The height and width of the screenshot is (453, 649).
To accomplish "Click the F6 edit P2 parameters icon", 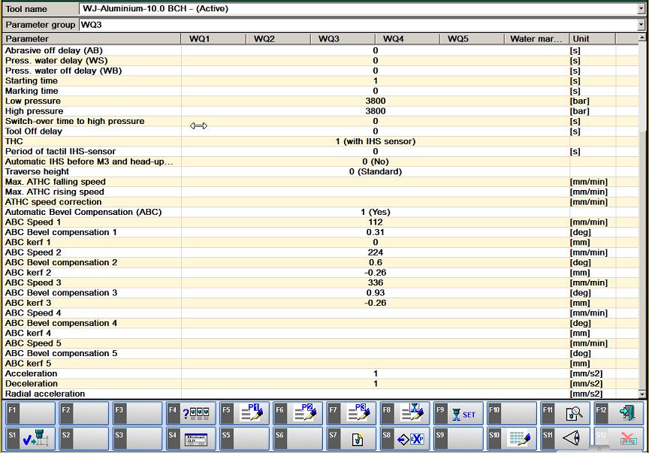I will coord(305,412).
